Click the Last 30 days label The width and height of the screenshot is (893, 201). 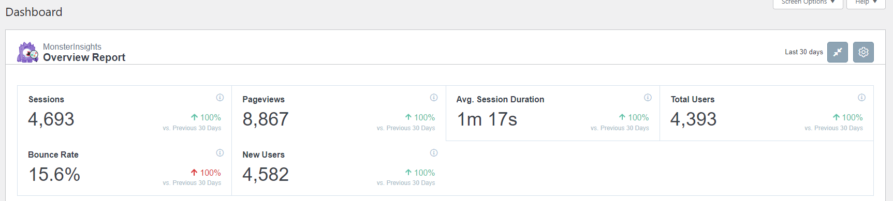click(803, 52)
